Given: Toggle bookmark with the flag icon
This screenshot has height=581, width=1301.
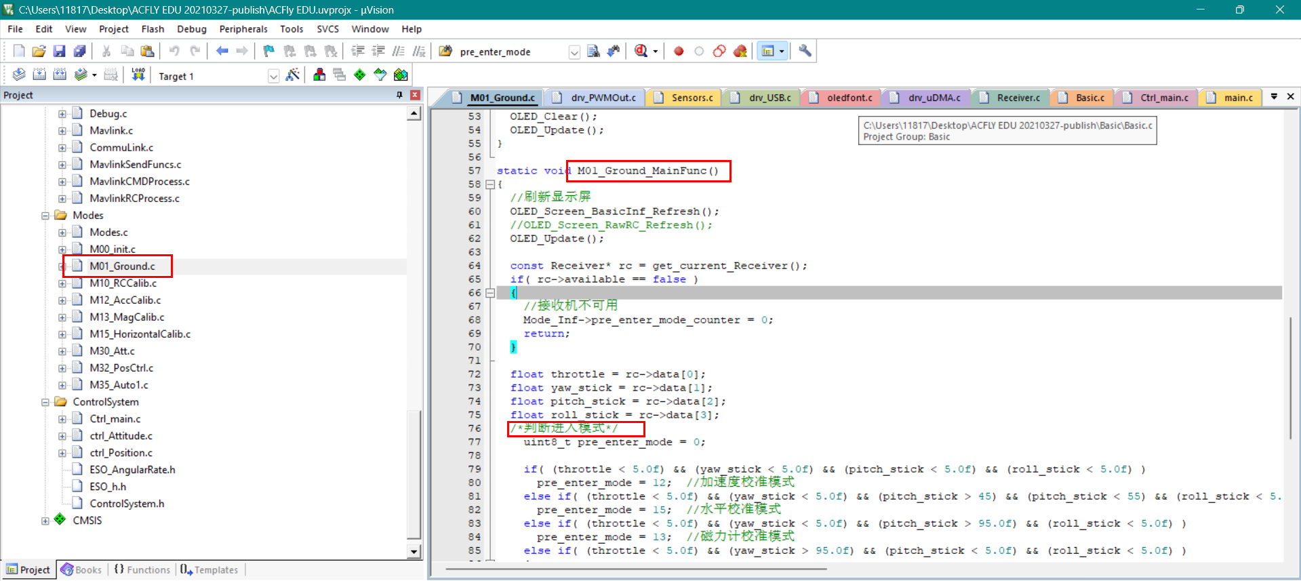Looking at the screenshot, I should click(x=269, y=51).
